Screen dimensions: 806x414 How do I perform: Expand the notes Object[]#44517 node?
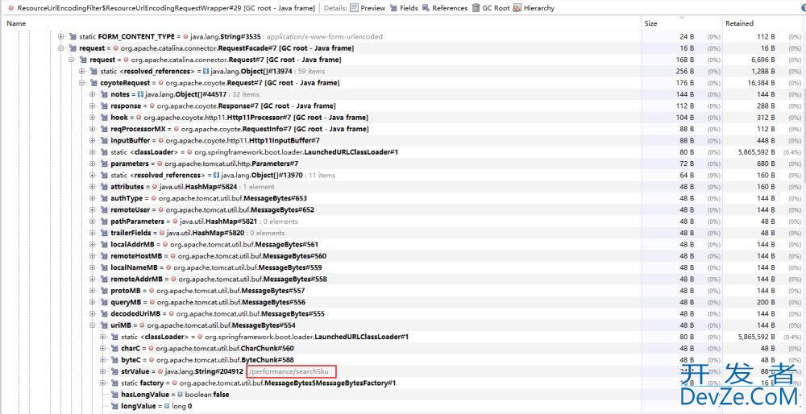pos(93,94)
